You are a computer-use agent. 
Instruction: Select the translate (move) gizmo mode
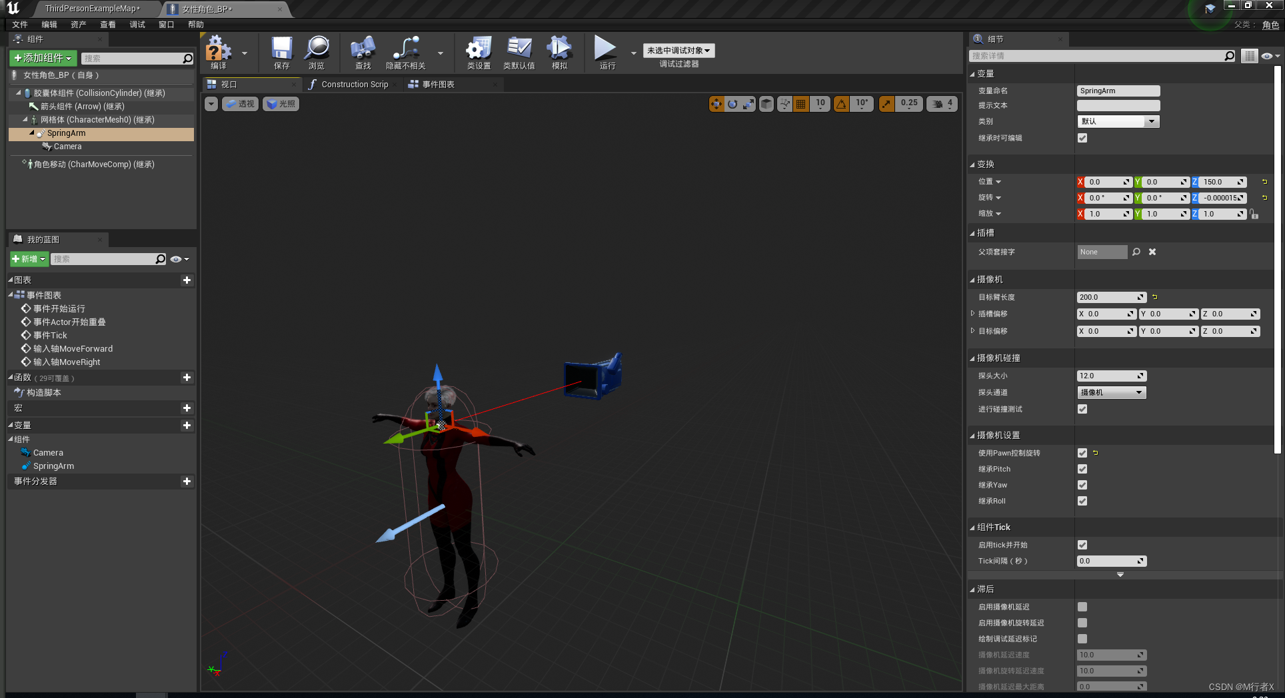[x=716, y=104]
